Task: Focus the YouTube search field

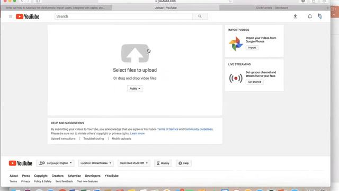Action: pyautogui.click(x=123, y=16)
